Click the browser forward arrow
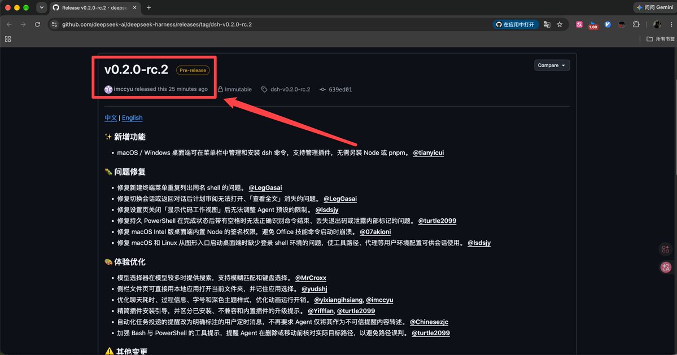 pos(23,25)
